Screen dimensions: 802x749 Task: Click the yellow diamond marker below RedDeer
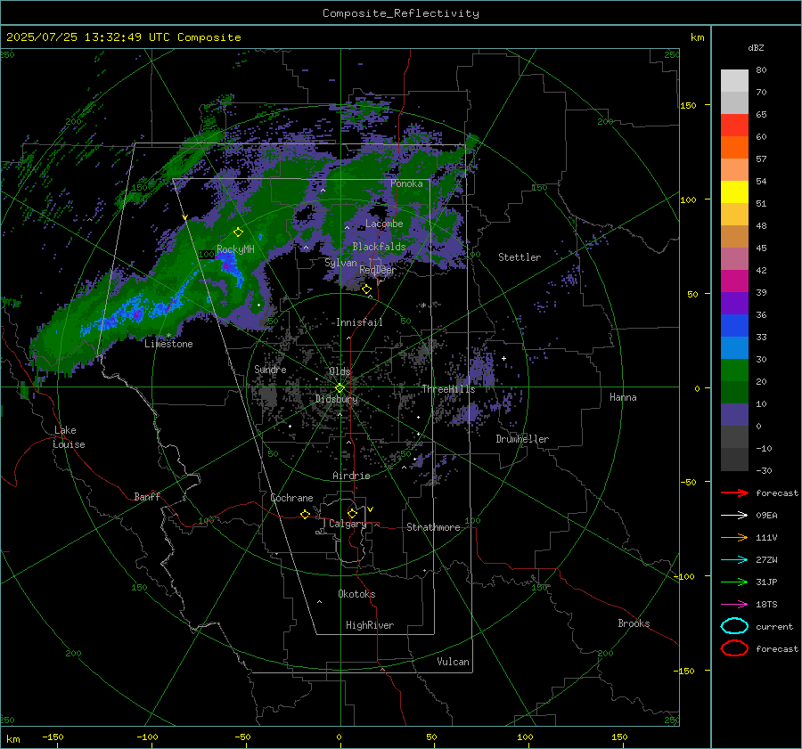click(x=367, y=289)
